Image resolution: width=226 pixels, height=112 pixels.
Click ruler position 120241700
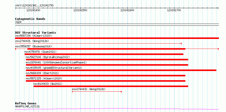click(x=174, y=10)
